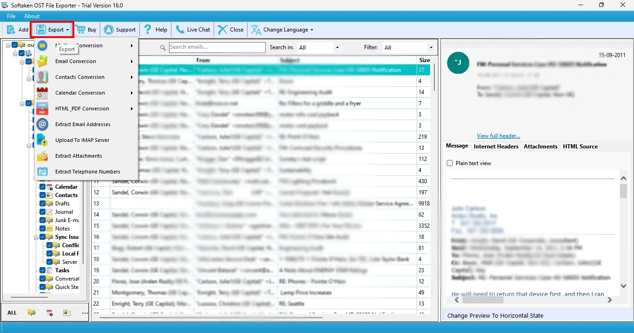Click the Change Language translate icon
Image resolution: width=634 pixels, height=333 pixels.
tap(256, 30)
